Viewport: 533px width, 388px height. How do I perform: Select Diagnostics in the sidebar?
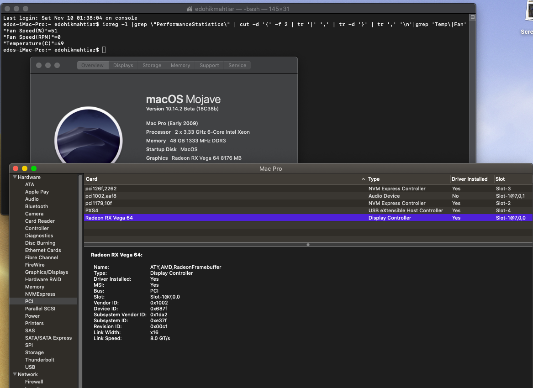[39, 236]
